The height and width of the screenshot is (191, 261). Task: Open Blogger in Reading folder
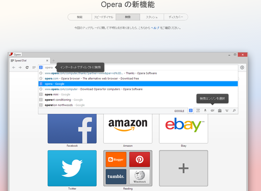click(116, 160)
